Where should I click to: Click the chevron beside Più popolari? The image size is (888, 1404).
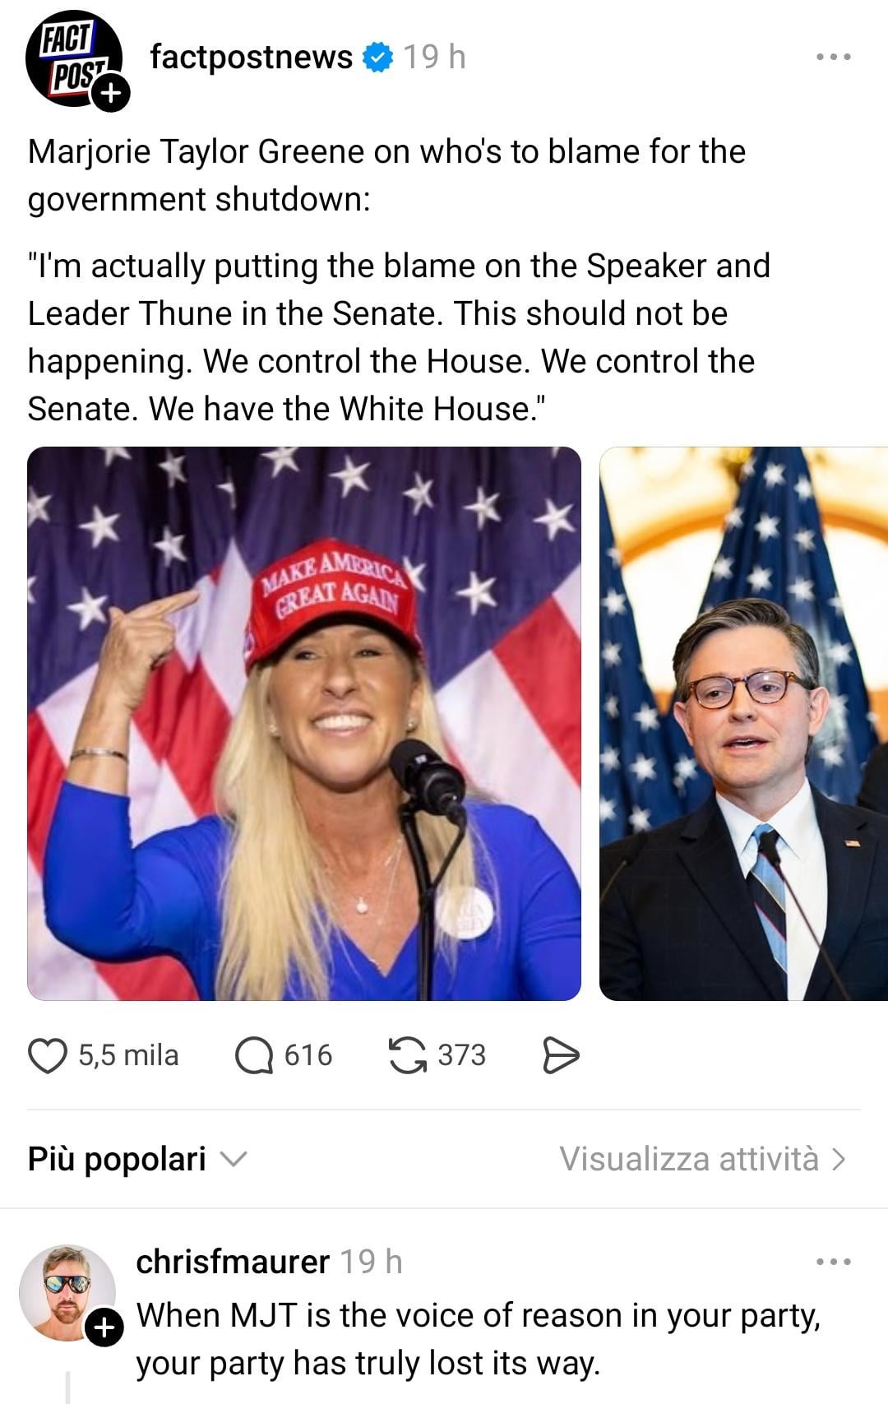[234, 1160]
